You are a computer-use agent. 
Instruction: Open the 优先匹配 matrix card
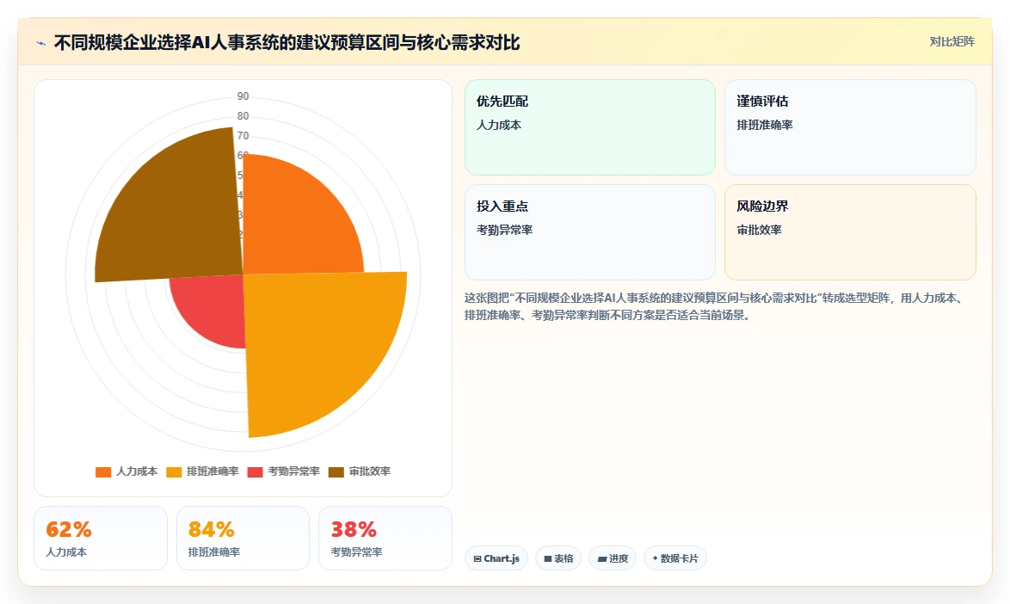(x=590, y=127)
